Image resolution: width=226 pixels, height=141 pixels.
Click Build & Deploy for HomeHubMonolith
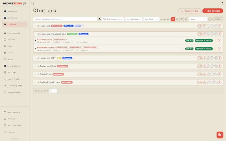click(204, 49)
